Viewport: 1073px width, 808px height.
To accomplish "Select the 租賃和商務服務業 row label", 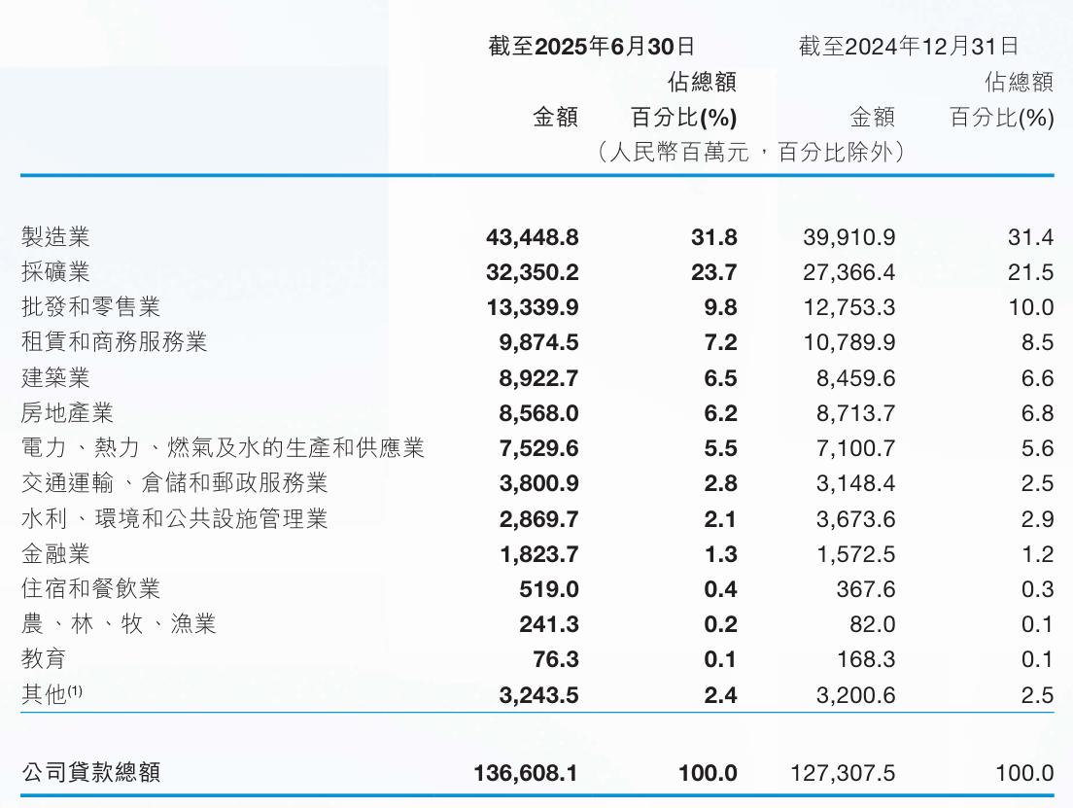I will 114,342.
